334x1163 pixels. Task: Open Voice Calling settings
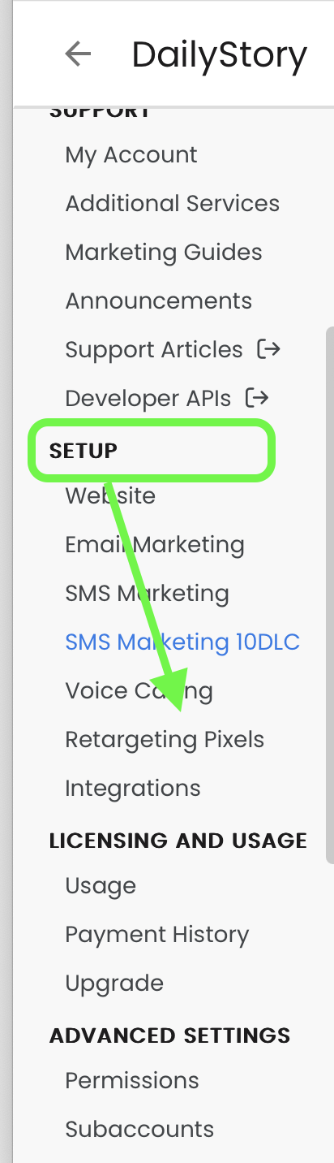pos(139,691)
